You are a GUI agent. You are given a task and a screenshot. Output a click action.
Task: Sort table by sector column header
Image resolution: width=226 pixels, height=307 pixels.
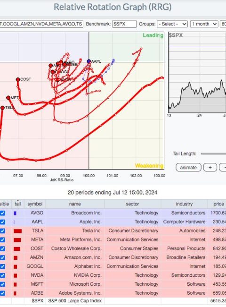[x=132, y=204]
